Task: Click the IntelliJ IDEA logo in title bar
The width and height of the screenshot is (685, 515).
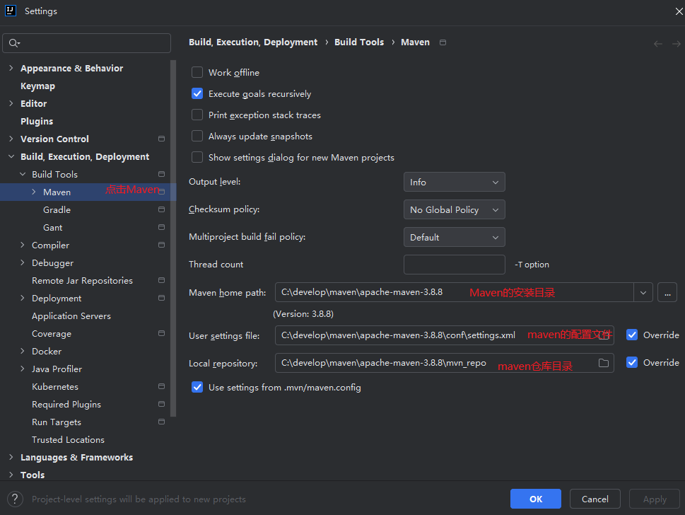Action: point(11,11)
